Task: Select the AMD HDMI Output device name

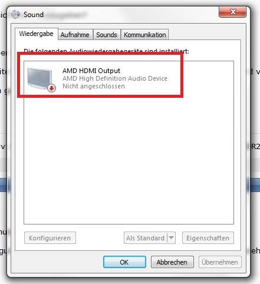Action: (91, 71)
